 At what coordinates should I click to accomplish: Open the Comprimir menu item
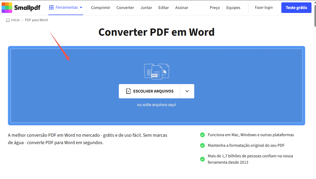click(x=101, y=8)
